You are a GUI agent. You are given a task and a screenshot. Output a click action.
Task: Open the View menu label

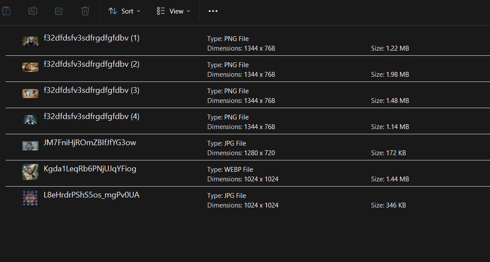pos(176,11)
